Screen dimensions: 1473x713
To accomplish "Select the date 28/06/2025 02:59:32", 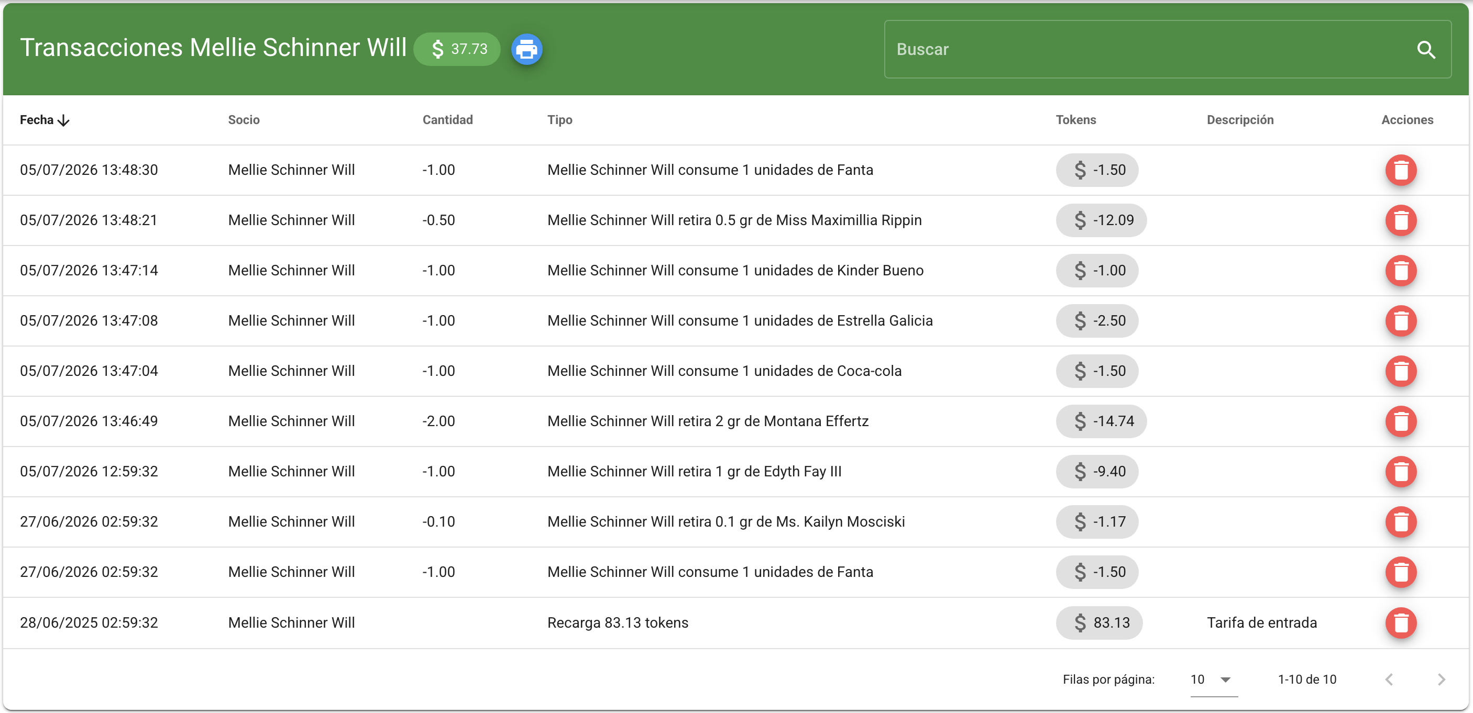I will (89, 623).
